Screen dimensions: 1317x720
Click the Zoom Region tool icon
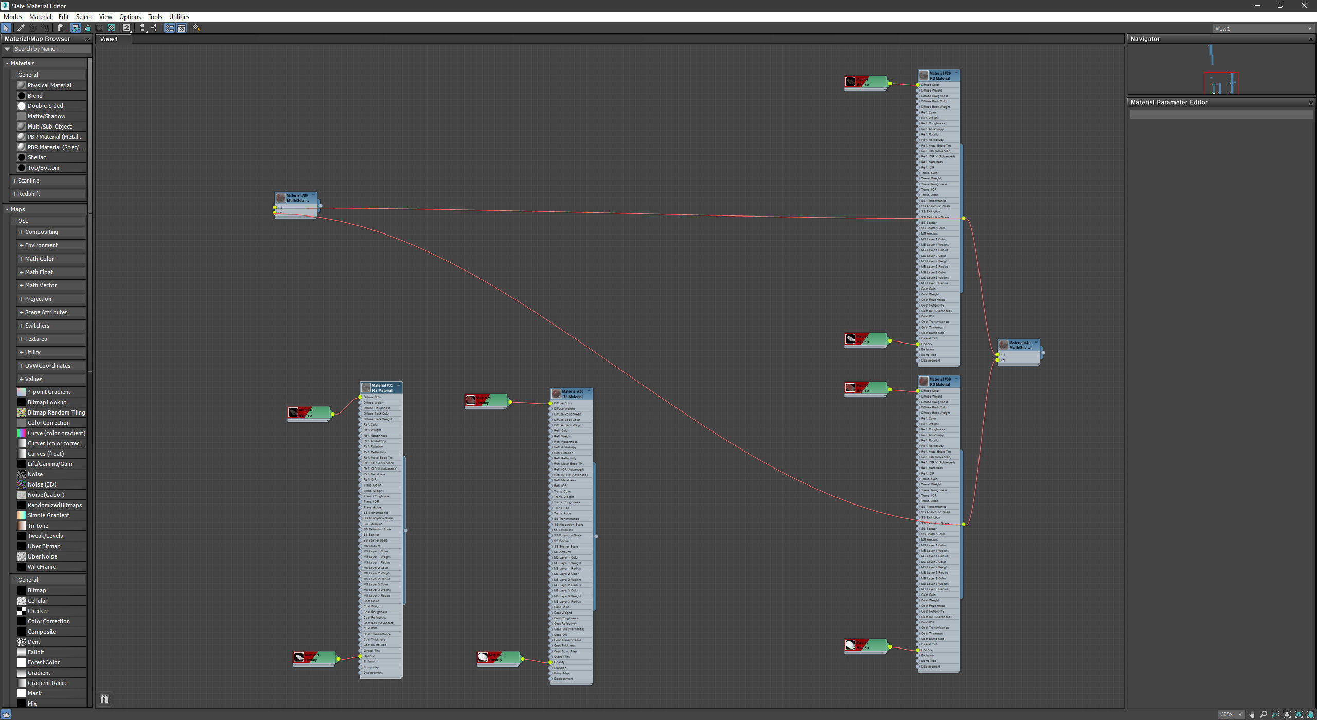1275,714
